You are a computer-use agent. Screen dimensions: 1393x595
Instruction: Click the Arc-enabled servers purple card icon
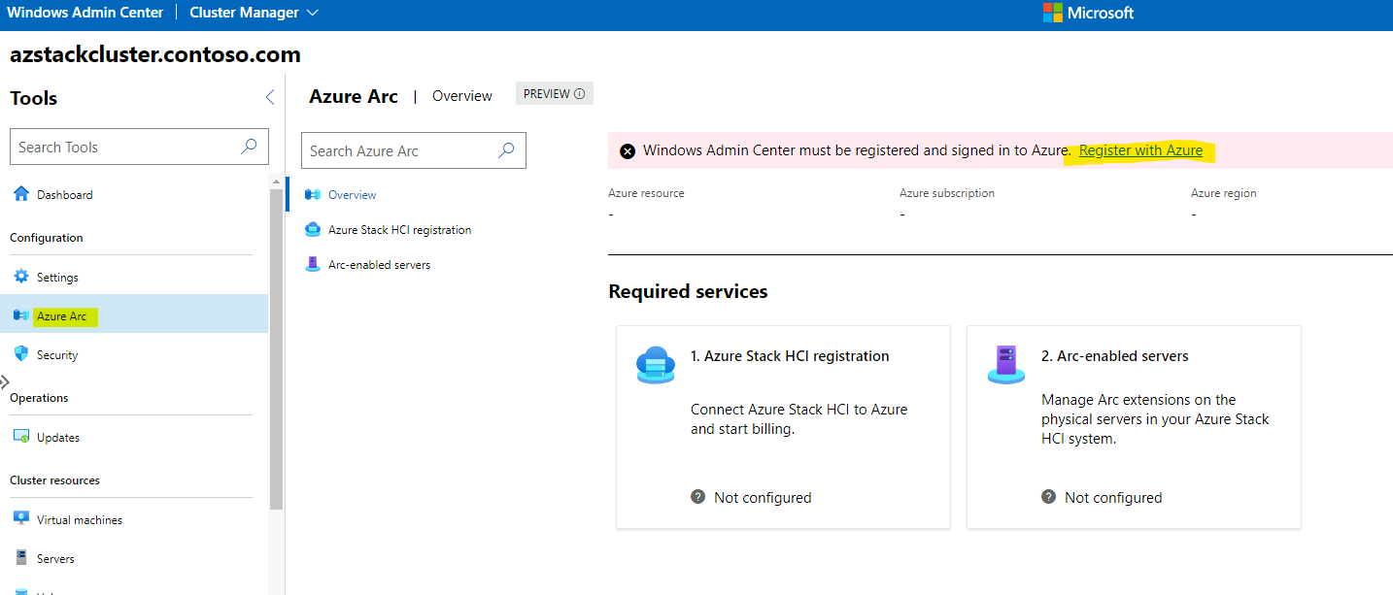(x=1005, y=364)
